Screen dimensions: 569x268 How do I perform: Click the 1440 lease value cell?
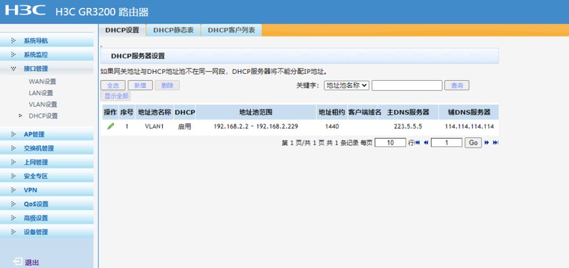(x=332, y=127)
